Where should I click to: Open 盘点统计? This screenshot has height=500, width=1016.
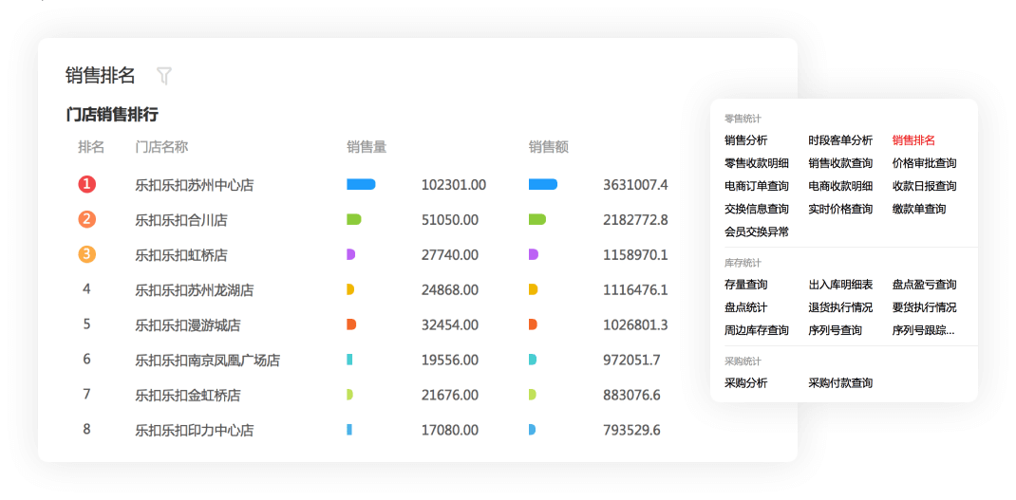click(745, 307)
